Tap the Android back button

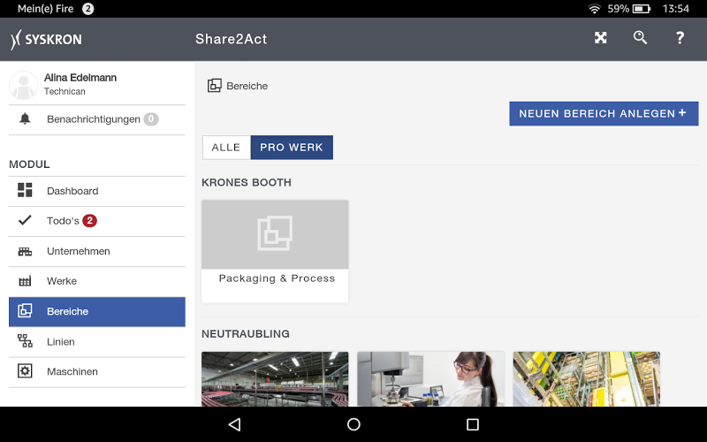point(235,424)
